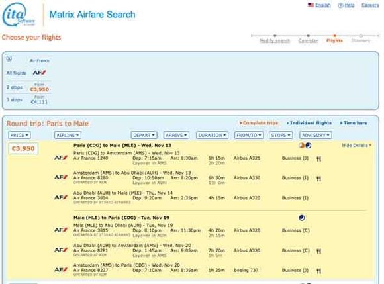The height and width of the screenshot is (284, 384).
Task: Select the Flights step
Action: point(334,40)
